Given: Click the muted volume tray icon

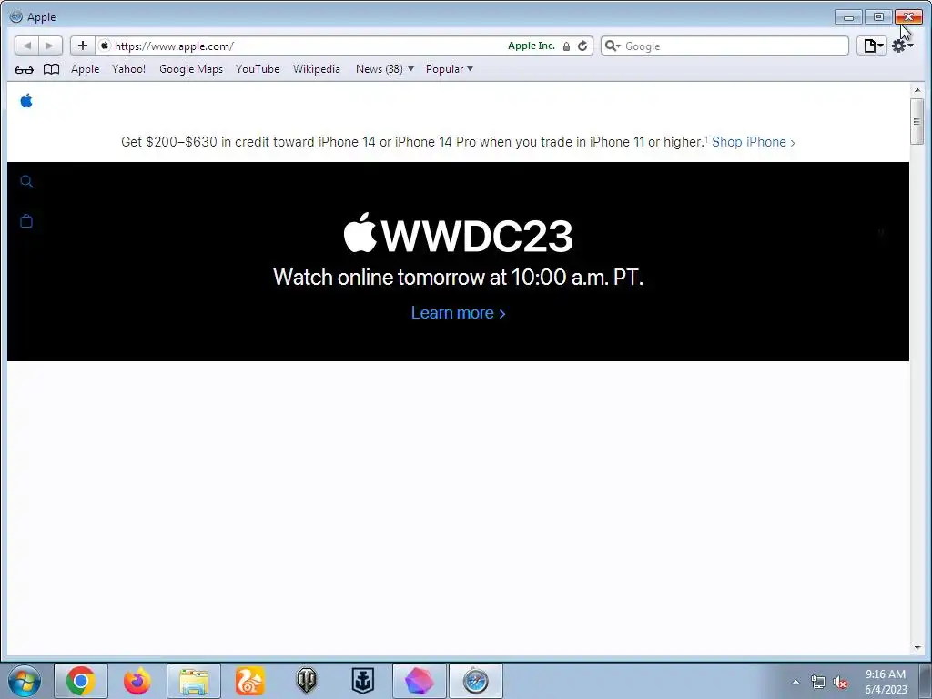Looking at the screenshot, I should [840, 682].
